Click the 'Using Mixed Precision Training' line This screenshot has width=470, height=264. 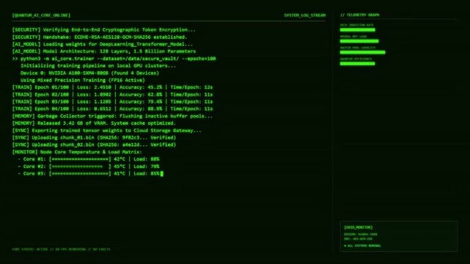click(x=82, y=81)
